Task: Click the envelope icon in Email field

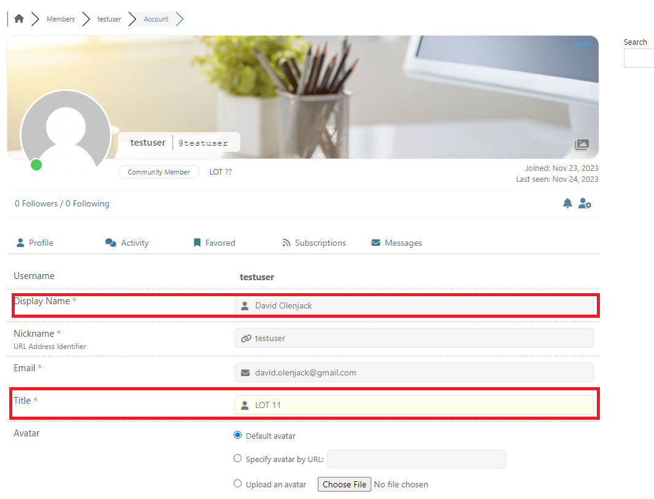Action: [245, 372]
